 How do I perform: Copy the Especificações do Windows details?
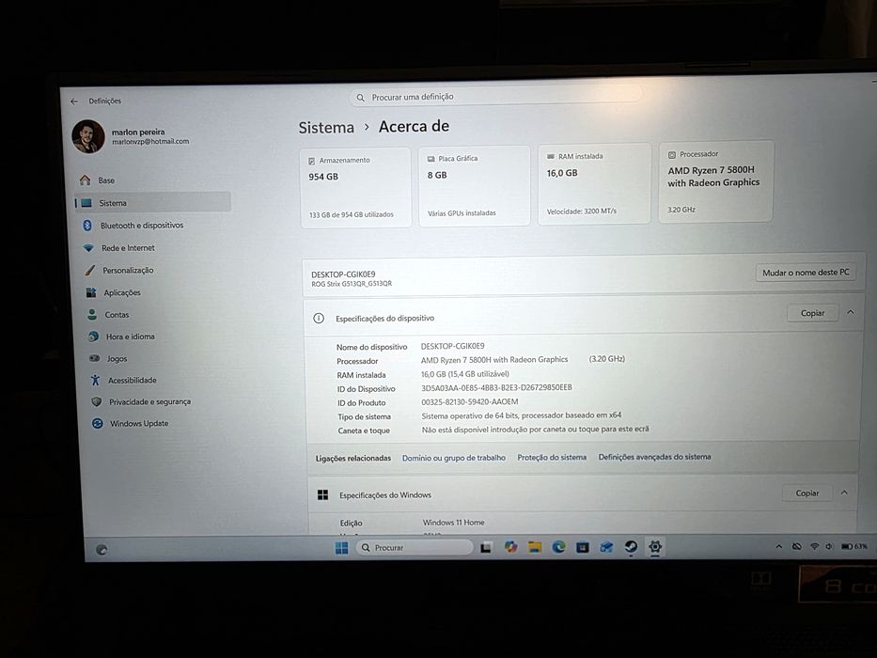coord(807,493)
